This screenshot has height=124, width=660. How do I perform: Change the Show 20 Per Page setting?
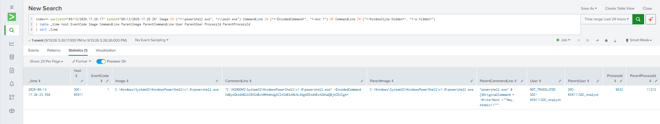pyautogui.click(x=46, y=61)
